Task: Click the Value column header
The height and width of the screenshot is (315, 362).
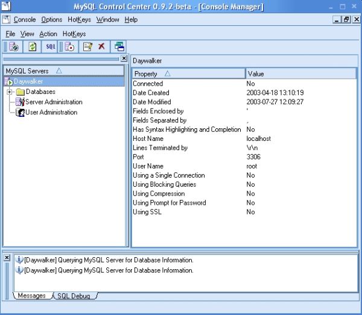Action: click(x=301, y=73)
